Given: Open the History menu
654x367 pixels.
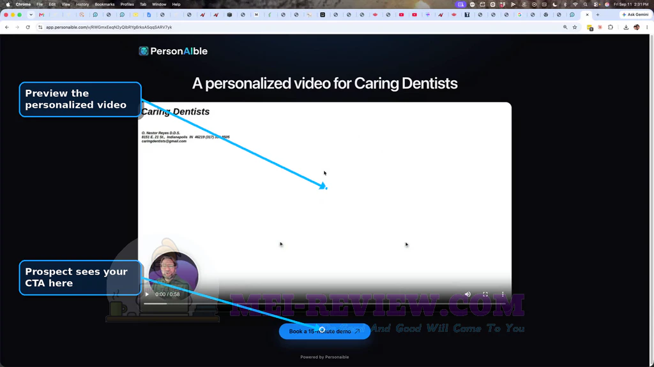Looking at the screenshot, I should [x=82, y=4].
